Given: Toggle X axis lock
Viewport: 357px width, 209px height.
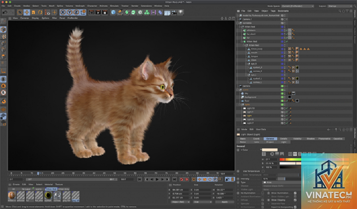Looking at the screenshot, I should 63,12.
